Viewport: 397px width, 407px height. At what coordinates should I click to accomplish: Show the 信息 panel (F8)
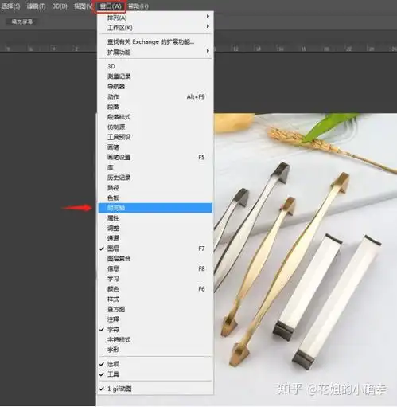(155, 268)
